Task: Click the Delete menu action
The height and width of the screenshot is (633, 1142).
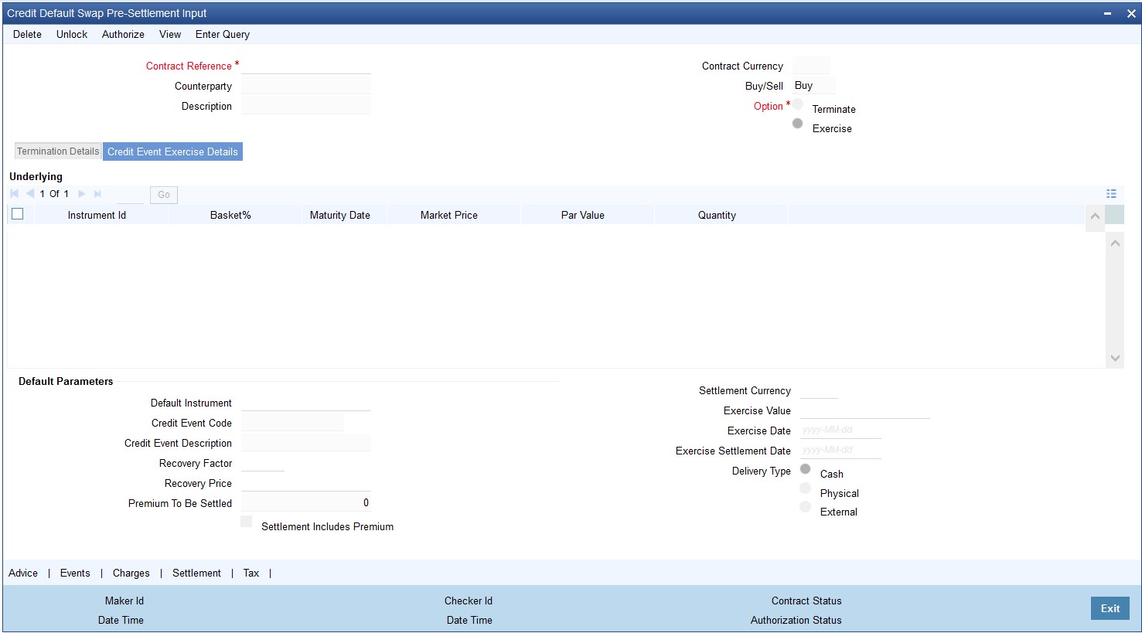Action: tap(28, 34)
